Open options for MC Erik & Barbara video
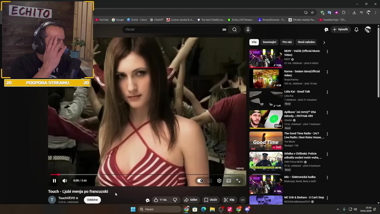 (327, 198)
